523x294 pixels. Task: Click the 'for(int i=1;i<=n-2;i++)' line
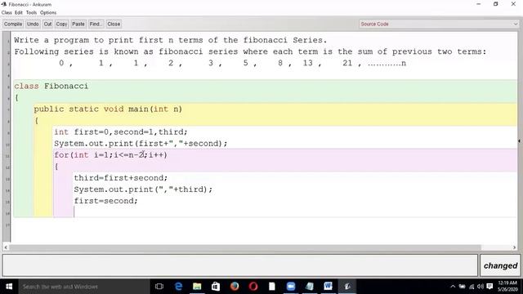[111, 155]
